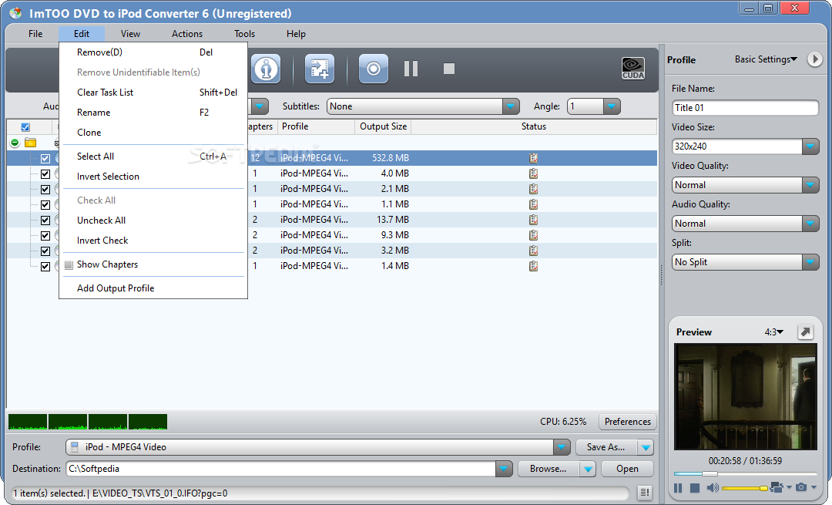Uncheck the checkbox of the 1.1 MB title

click(x=45, y=204)
